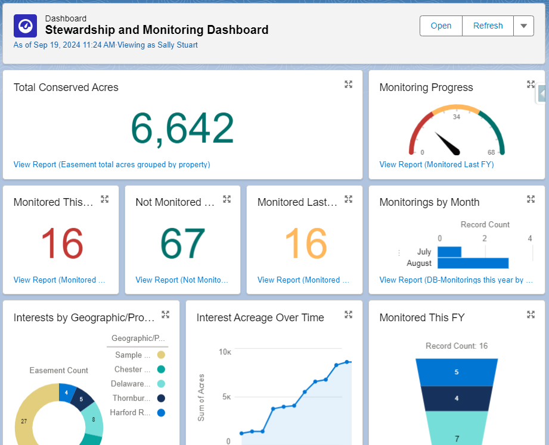Click the August bar in Monitorings chart
The width and height of the screenshot is (549, 445).
[x=473, y=263]
